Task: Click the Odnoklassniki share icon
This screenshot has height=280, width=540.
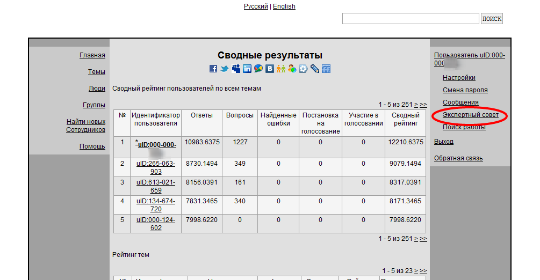Action: pos(281,69)
